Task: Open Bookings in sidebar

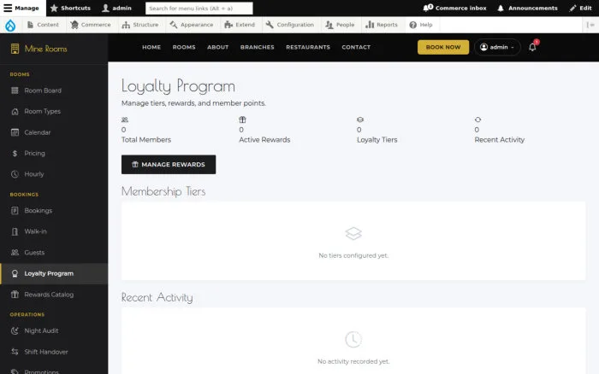Action: (x=54, y=210)
